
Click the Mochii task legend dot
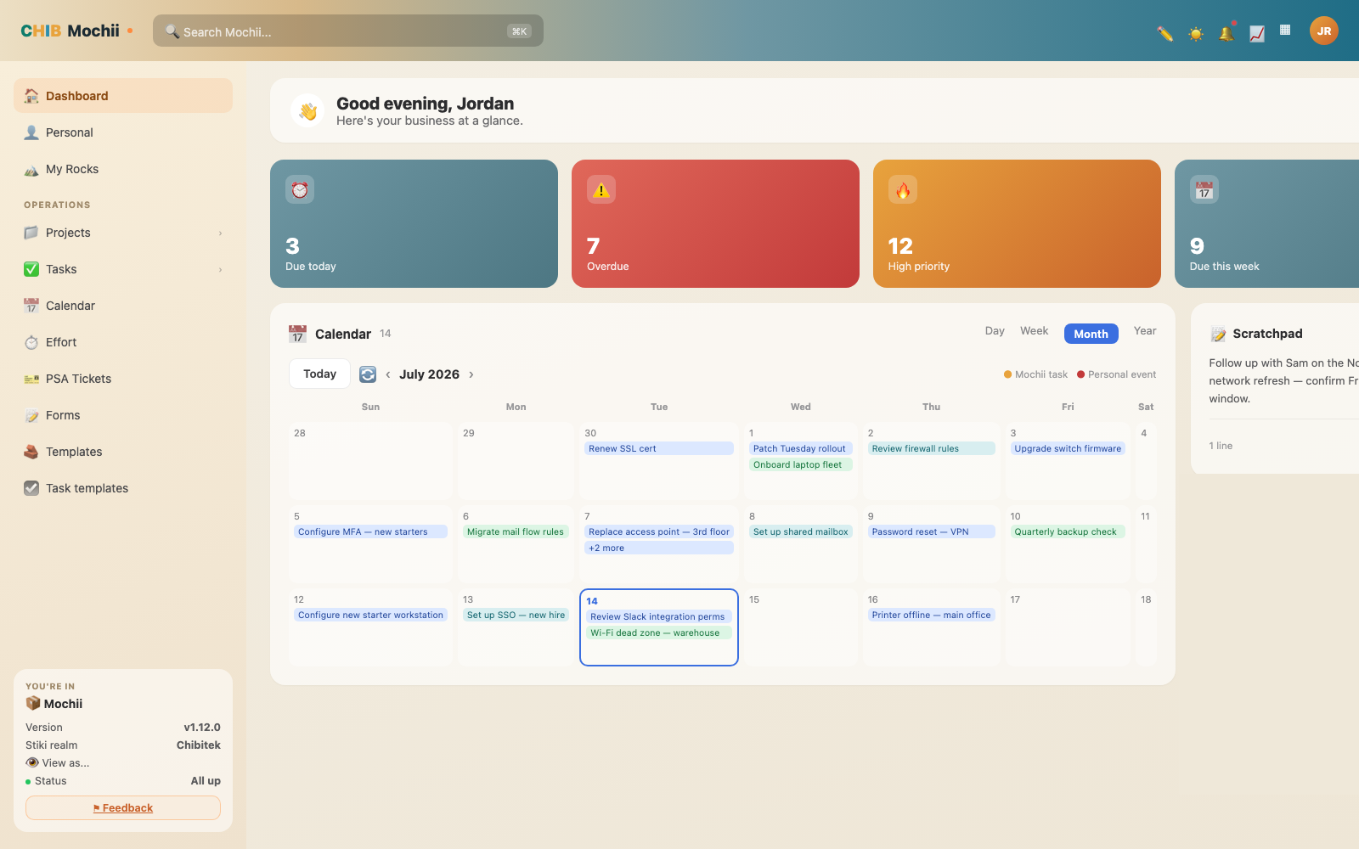point(1007,374)
